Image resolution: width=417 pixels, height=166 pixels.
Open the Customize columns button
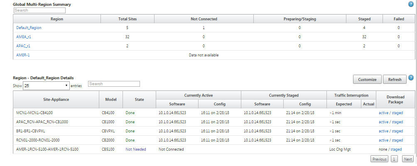coord(367,79)
